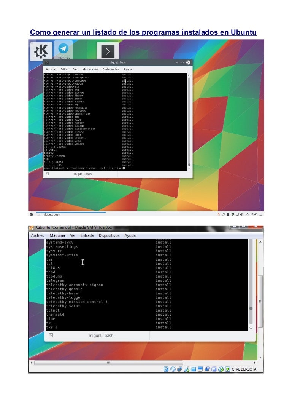Viewport: 292px width, 414px height.
Task: Click VirtualBox optical disk status icon
Action: click(173, 369)
